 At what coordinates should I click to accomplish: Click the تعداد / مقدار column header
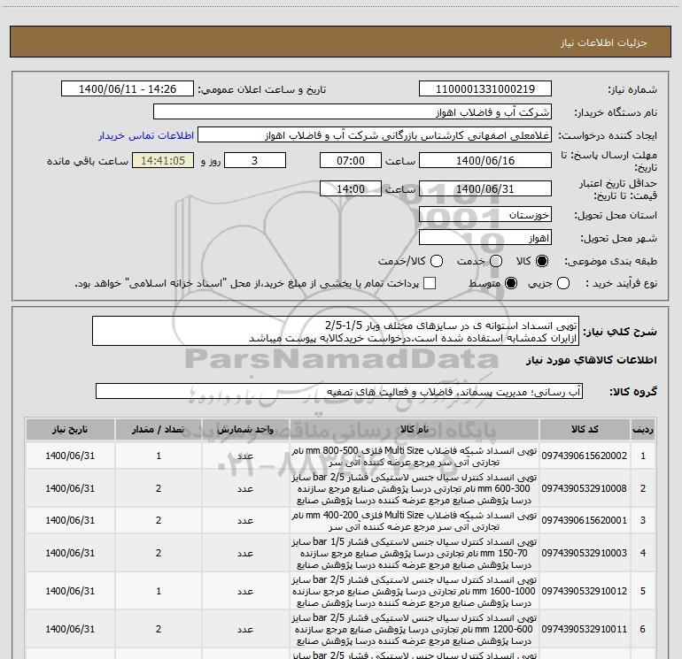point(159,429)
